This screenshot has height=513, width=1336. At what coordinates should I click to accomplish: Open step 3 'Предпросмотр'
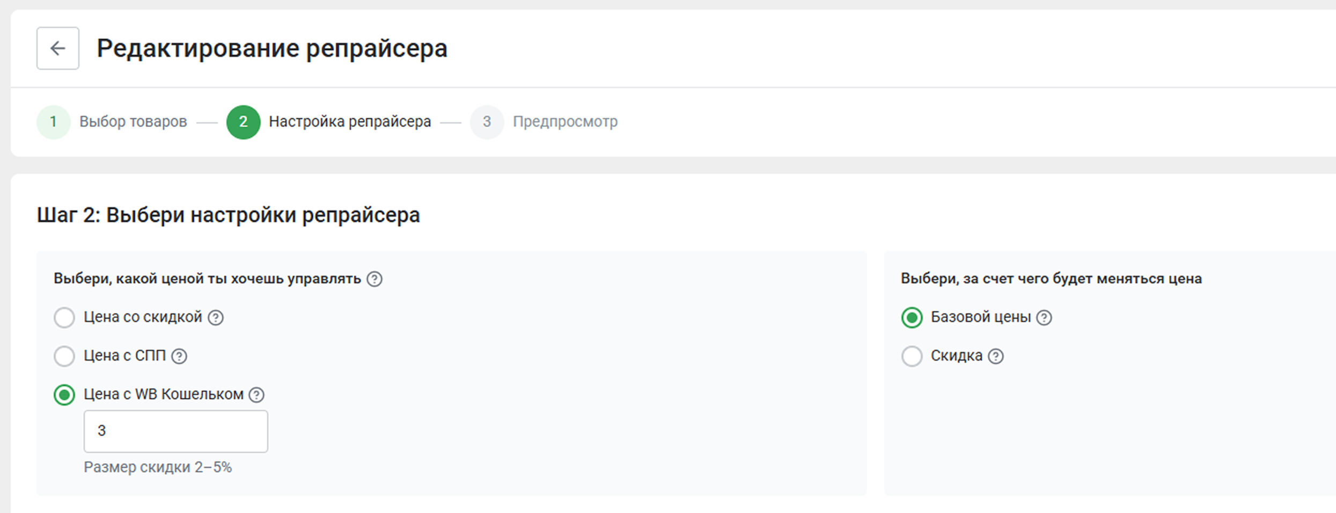(x=565, y=122)
